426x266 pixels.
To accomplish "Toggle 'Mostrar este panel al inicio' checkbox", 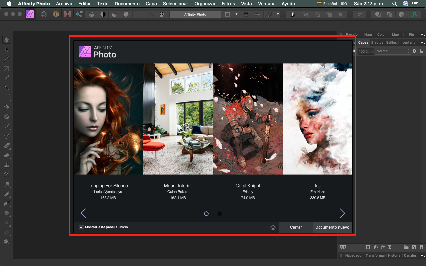I will 81,227.
